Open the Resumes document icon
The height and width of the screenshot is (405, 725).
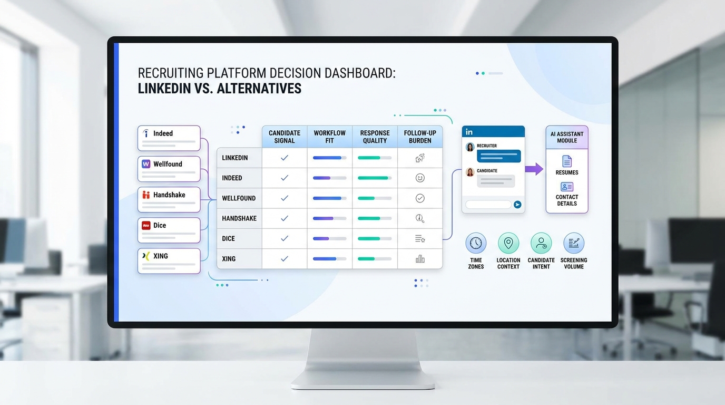[567, 161]
